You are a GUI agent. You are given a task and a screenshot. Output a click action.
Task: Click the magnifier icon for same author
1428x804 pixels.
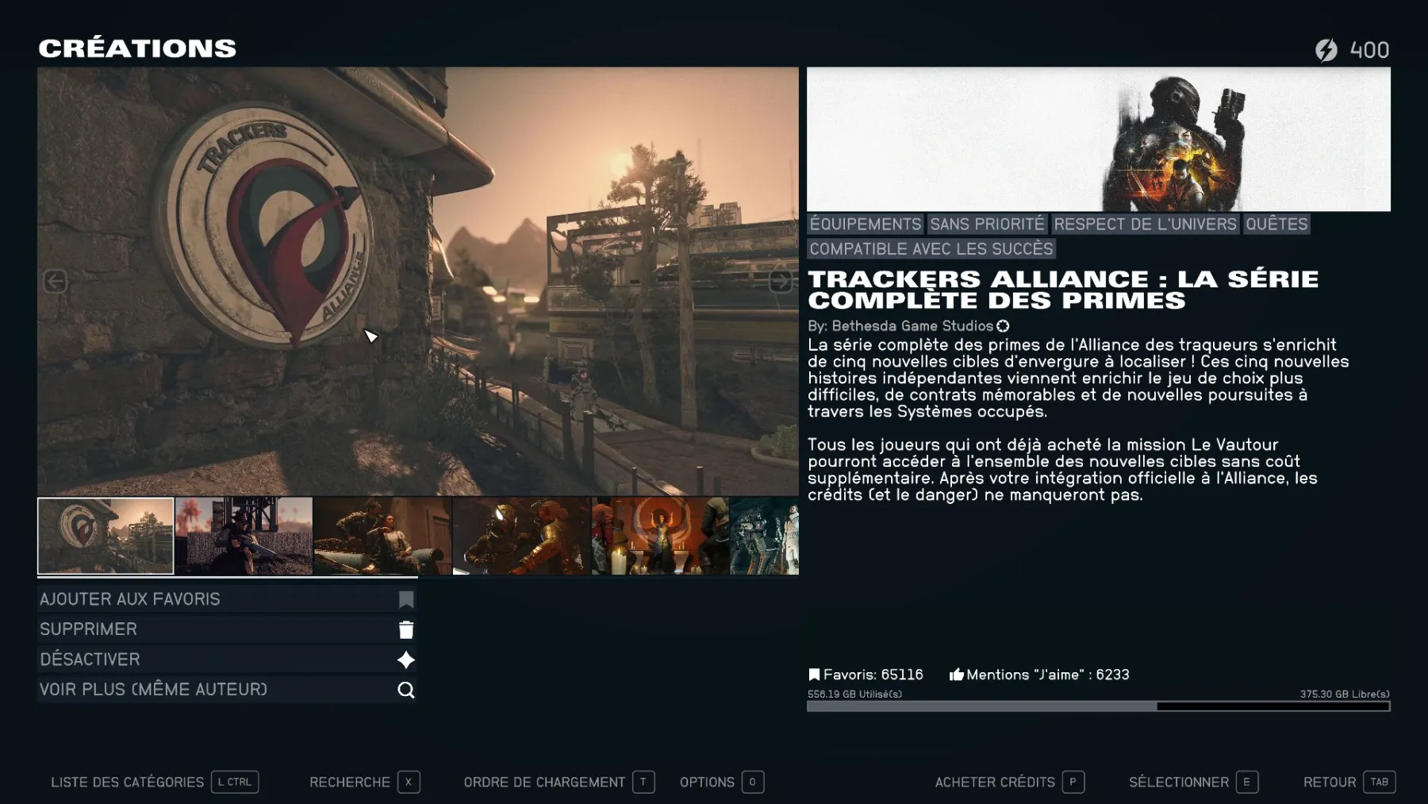coord(405,690)
